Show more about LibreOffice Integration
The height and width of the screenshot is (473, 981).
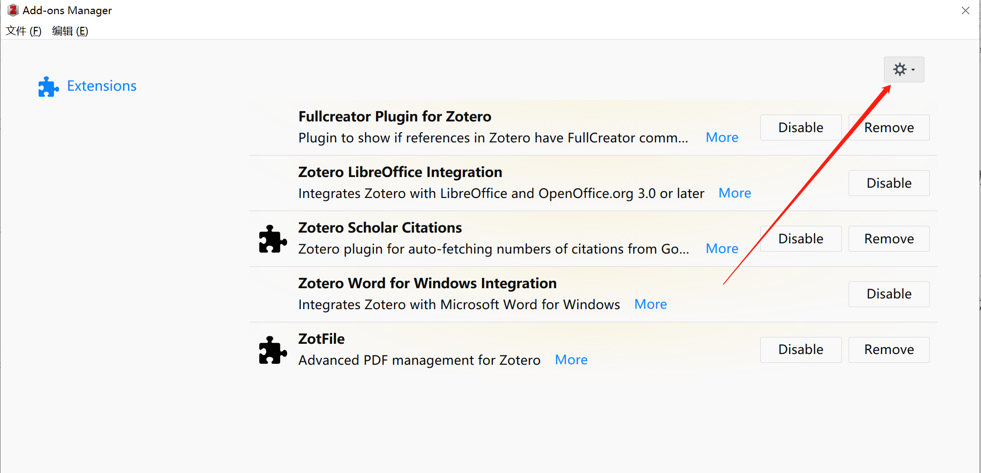click(734, 194)
